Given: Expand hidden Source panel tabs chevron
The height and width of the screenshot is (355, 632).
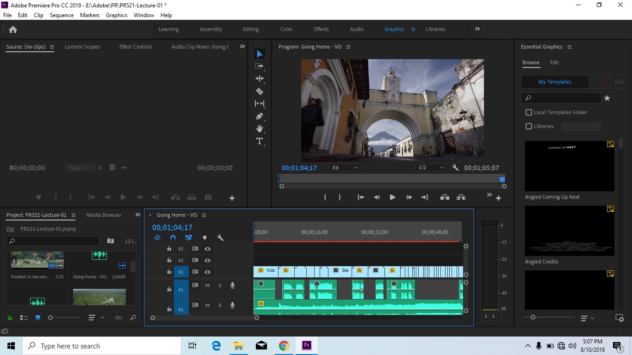Looking at the screenshot, I should (242, 46).
